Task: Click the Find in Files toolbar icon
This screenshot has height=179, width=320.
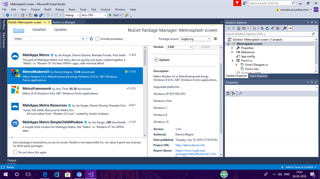Action: [x=127, y=15]
